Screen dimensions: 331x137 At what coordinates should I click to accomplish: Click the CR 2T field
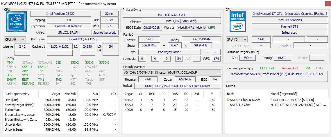pos(216,52)
